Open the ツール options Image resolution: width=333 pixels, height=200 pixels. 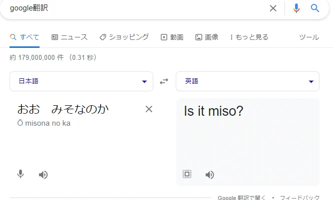tap(309, 37)
